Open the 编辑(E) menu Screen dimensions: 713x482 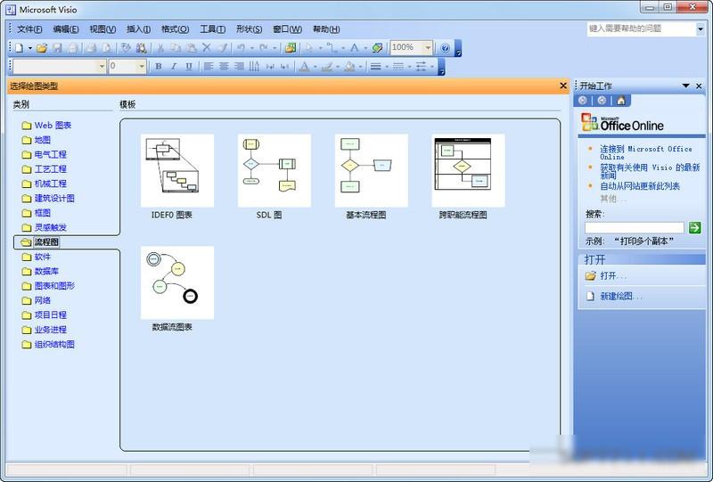[x=66, y=29]
